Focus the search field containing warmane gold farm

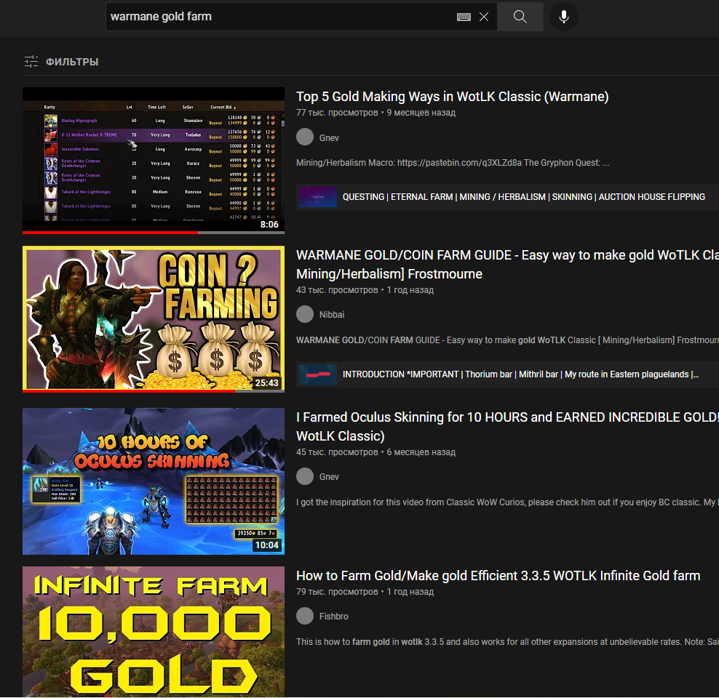click(277, 17)
